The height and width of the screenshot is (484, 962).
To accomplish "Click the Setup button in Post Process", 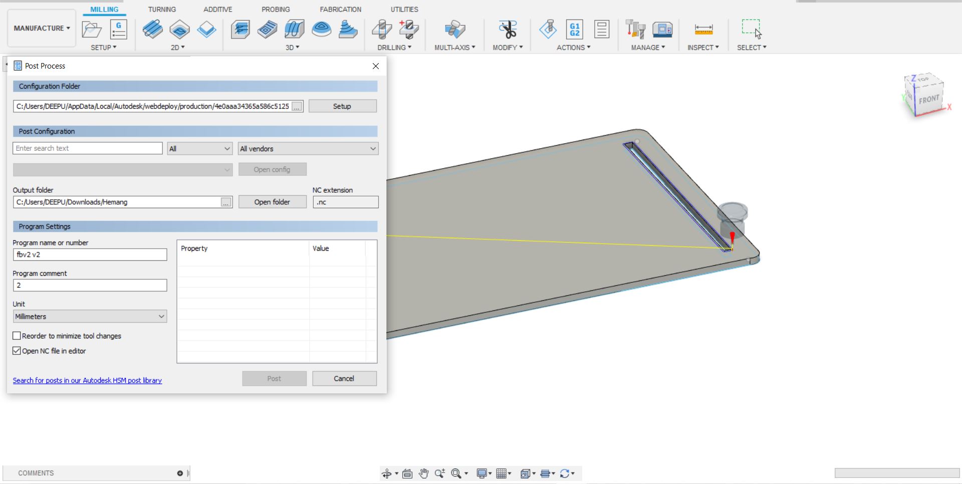I will (342, 106).
